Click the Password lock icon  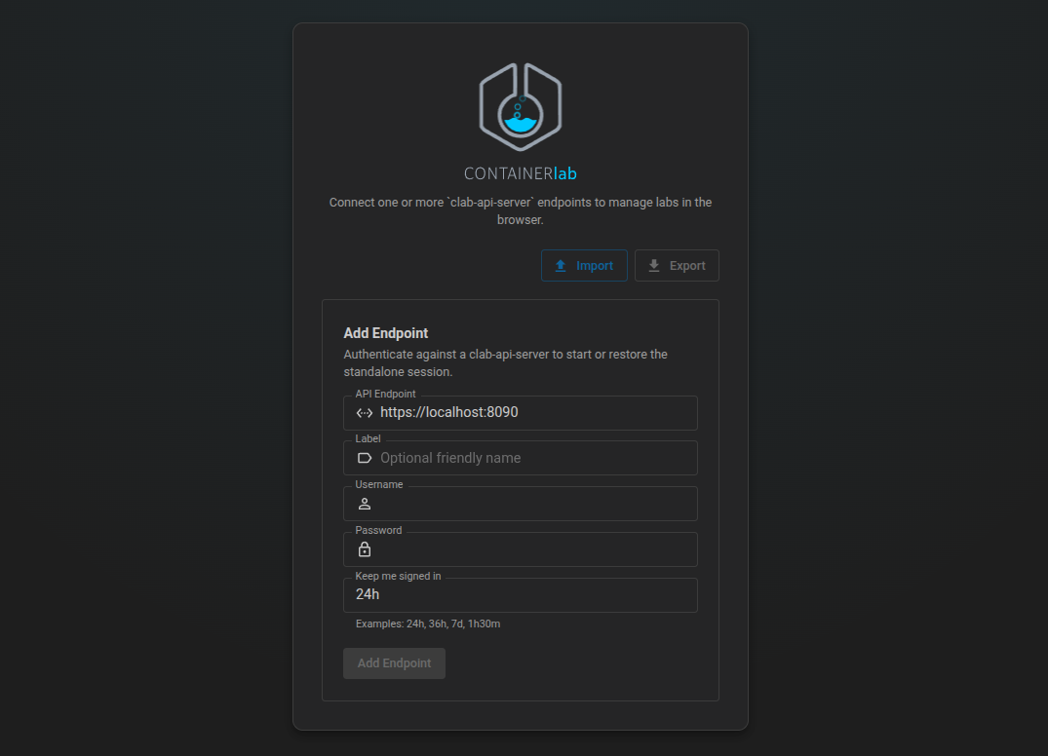(x=365, y=549)
